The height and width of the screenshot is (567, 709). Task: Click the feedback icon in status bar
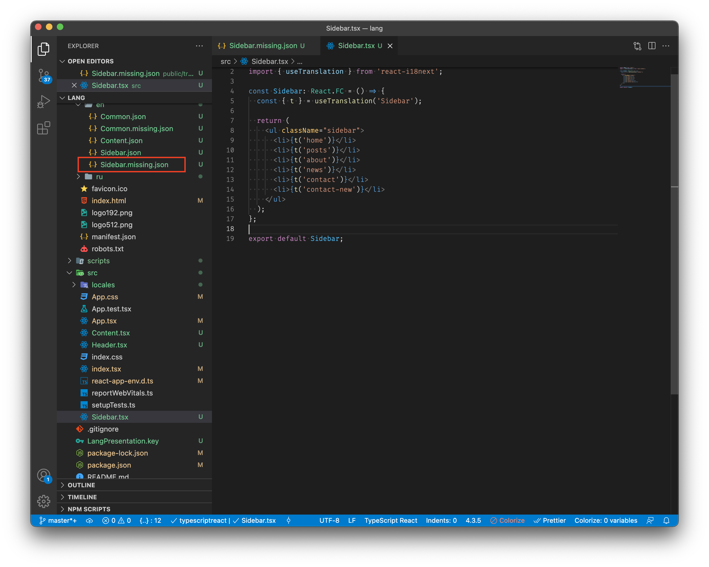point(650,520)
